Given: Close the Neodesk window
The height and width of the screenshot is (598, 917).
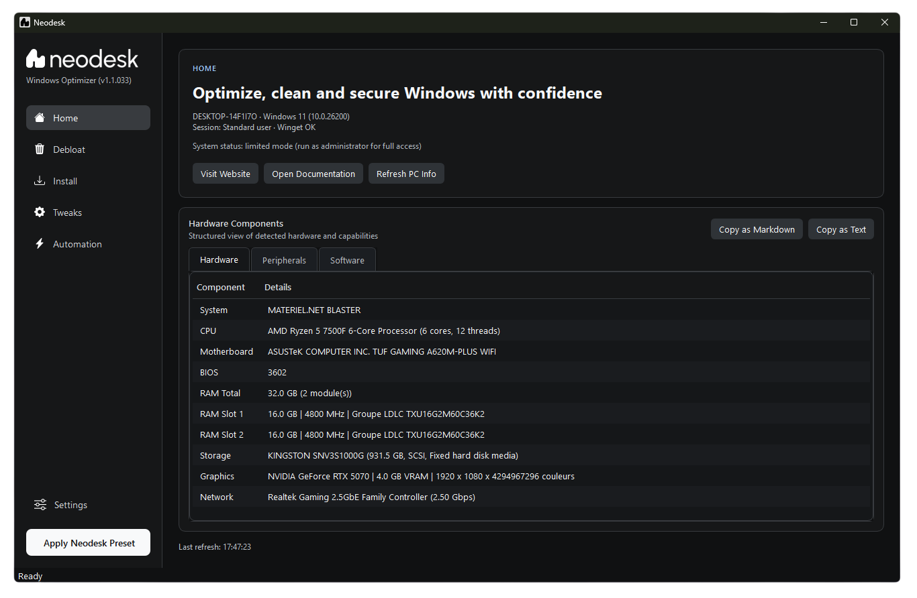Looking at the screenshot, I should pyautogui.click(x=885, y=22).
